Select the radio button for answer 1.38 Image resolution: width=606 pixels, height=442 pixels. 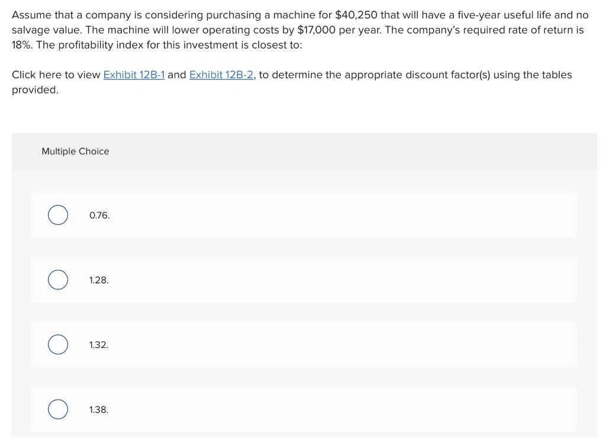tap(57, 409)
